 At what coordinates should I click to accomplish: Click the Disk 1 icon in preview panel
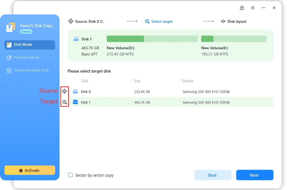[x=76, y=39]
